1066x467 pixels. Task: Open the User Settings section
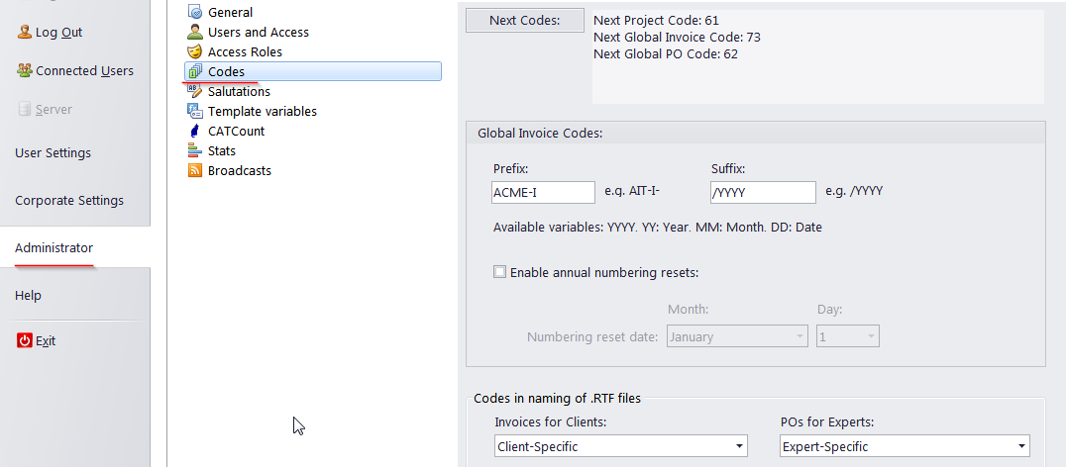point(53,152)
